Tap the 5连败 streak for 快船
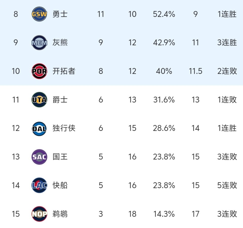The height and width of the screenshot is (228, 243). click(x=227, y=185)
